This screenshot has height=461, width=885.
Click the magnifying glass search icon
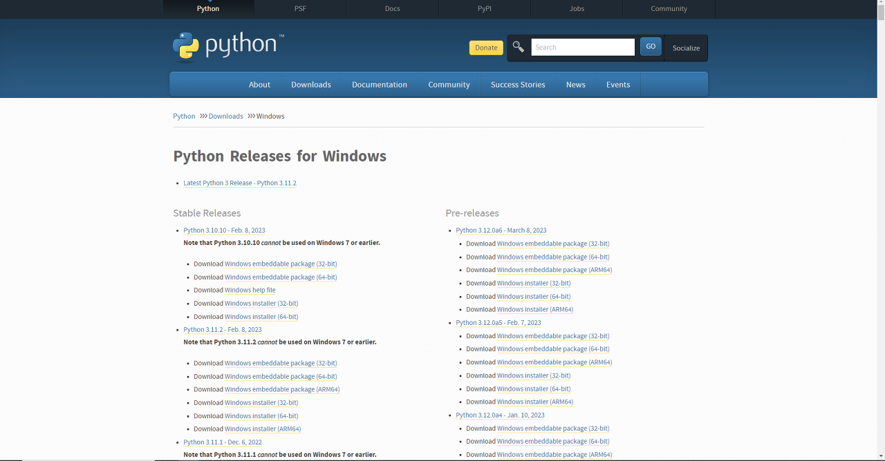(x=518, y=47)
